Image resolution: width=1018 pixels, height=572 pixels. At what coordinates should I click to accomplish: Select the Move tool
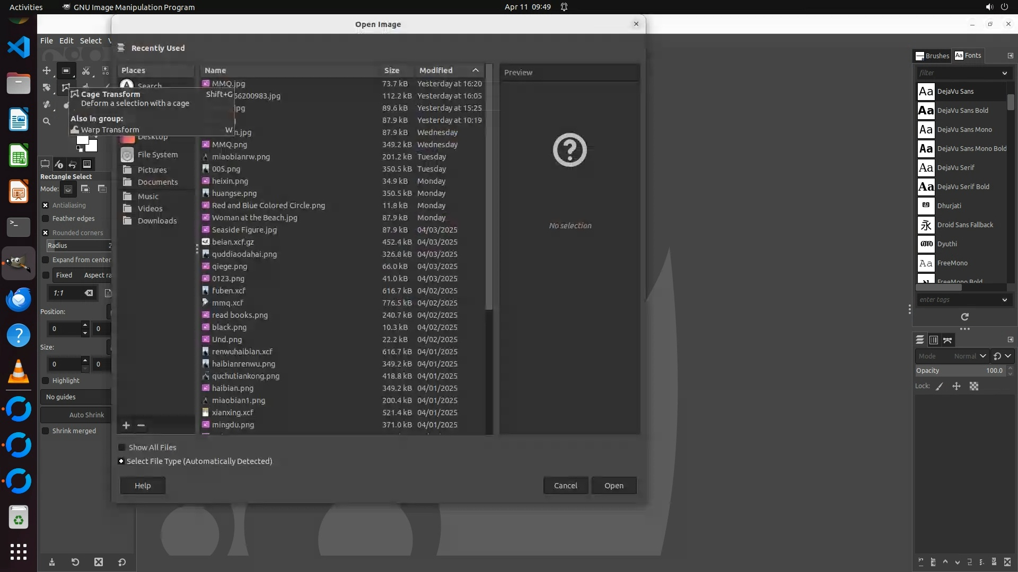[x=47, y=70]
